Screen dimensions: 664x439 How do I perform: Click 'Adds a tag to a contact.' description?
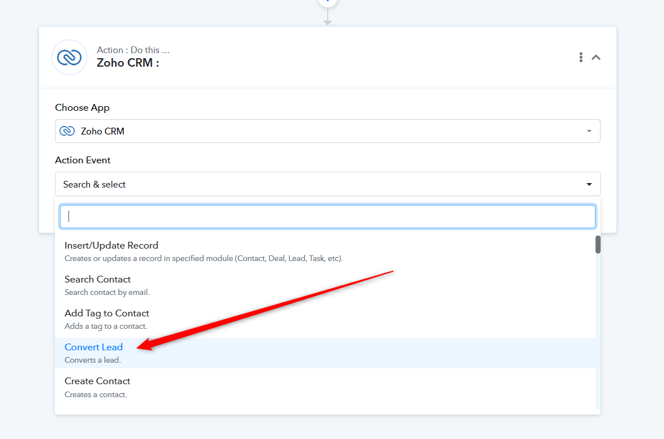106,326
